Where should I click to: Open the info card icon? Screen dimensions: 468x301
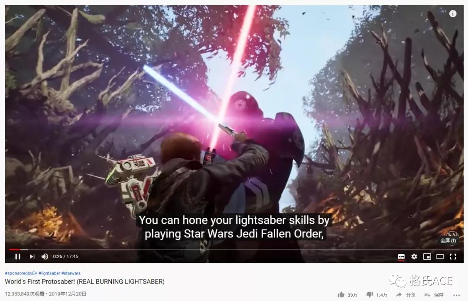click(x=453, y=13)
